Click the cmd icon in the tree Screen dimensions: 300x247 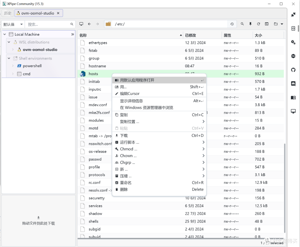click(x=19, y=74)
